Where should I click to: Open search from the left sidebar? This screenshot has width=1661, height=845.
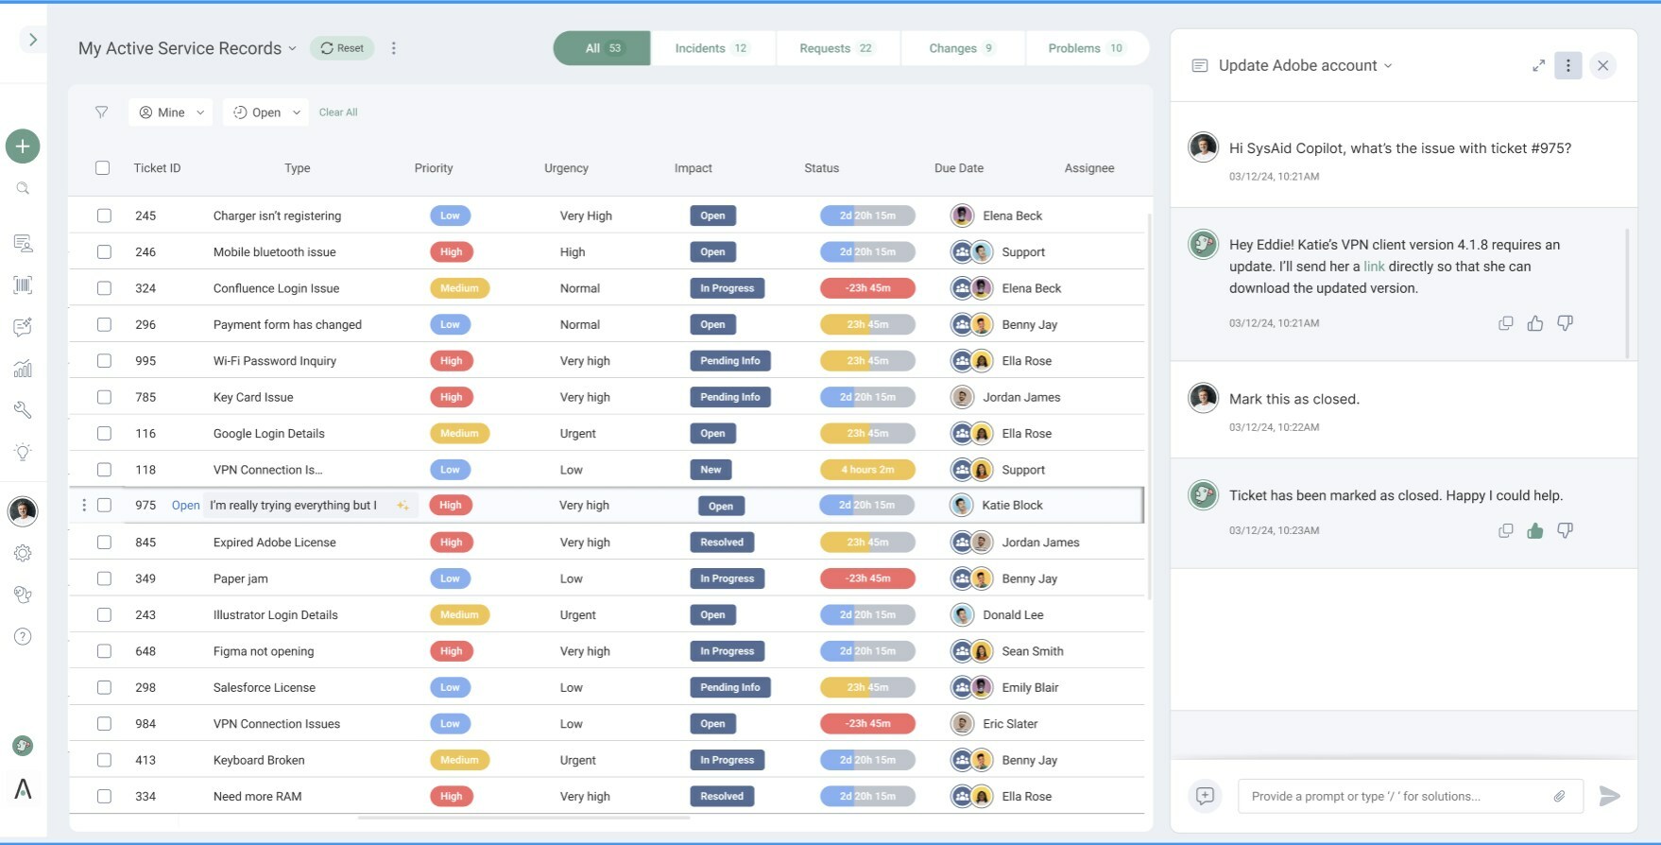coord(23,189)
